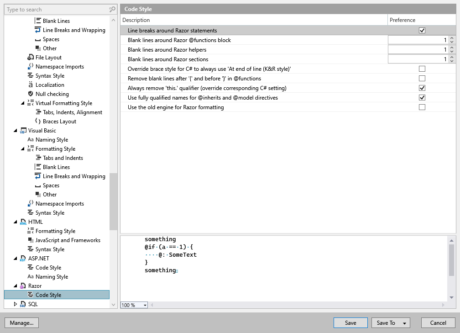Select JavaScript and Frameworks item
Viewport: 460px width, 333px height.
pyautogui.click(x=68, y=240)
